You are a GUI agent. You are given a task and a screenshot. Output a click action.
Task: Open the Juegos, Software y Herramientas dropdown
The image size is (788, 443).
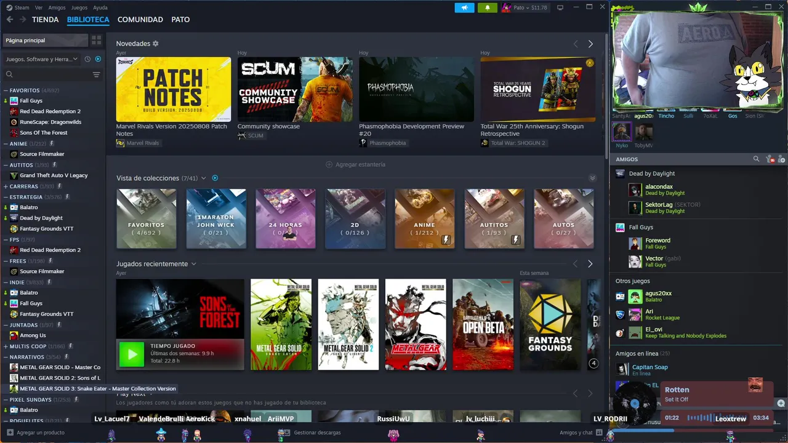pyautogui.click(x=42, y=59)
